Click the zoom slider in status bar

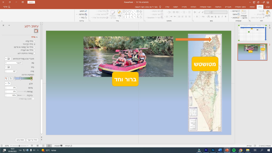pos(19,146)
